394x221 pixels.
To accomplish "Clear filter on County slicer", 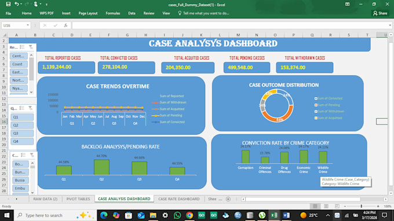I will point(32,155).
